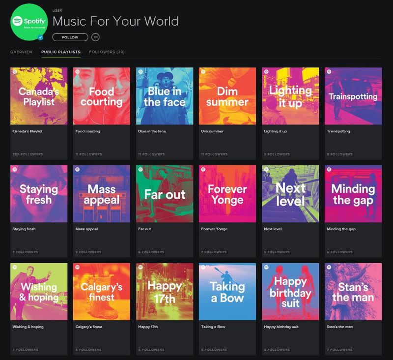
Task: Open Next level playlist cover
Action: (290, 194)
